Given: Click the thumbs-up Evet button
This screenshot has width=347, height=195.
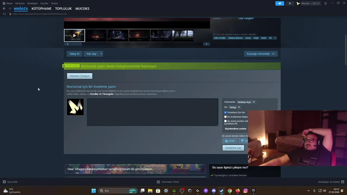Looking at the screenshot, I should pyautogui.click(x=230, y=141).
